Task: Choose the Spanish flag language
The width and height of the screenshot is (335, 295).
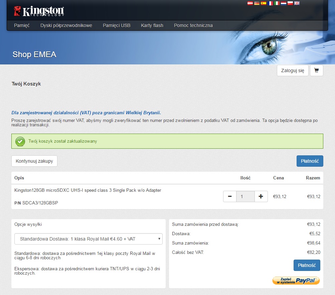Action: pos(264,3)
